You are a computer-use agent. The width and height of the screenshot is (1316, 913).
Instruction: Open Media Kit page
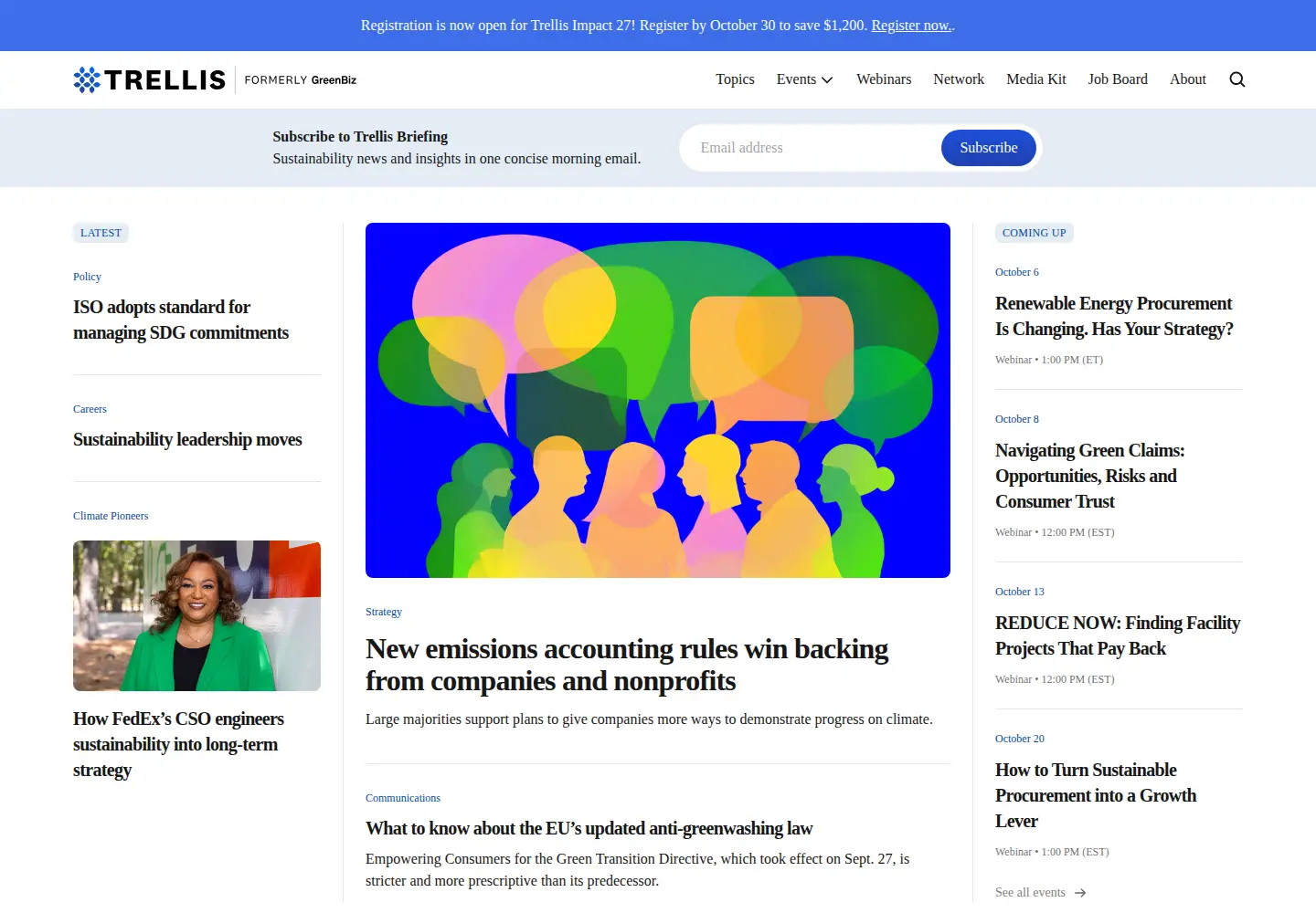[x=1036, y=79]
